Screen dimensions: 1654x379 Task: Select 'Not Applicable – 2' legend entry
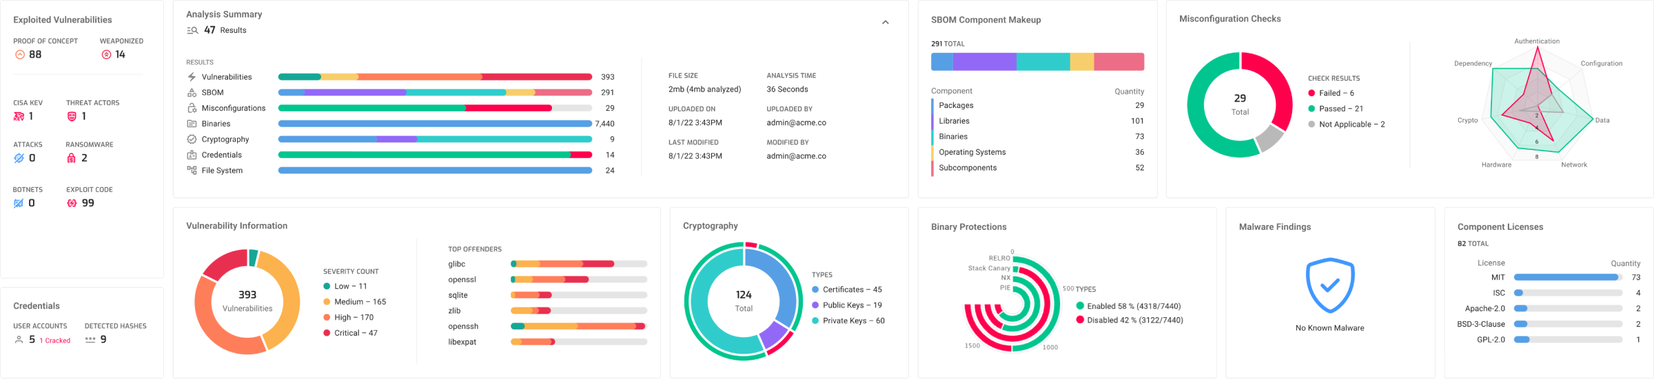1347,124
